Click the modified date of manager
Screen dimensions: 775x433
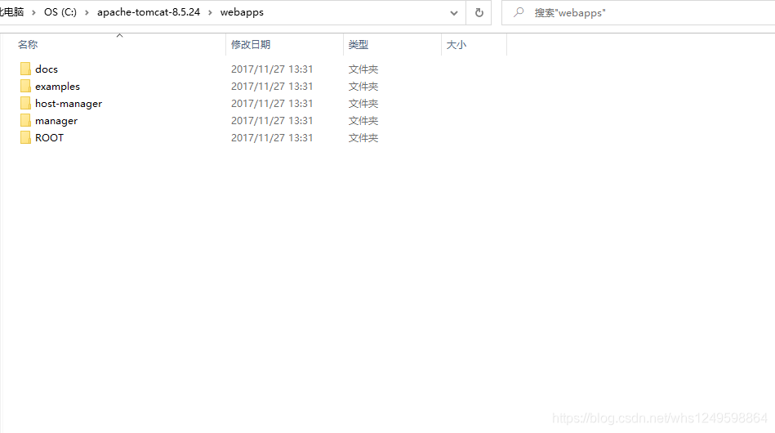point(272,121)
